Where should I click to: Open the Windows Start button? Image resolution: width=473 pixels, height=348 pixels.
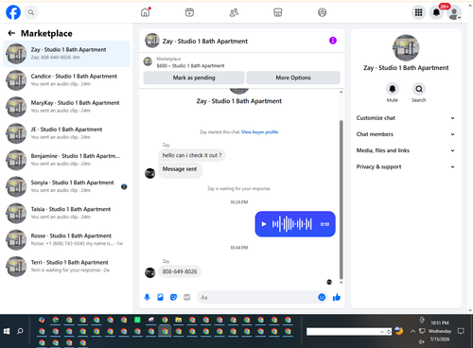(x=7, y=331)
